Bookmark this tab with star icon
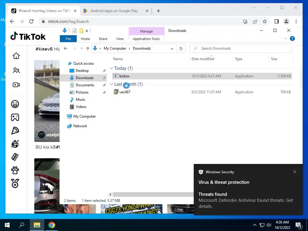Screen dimensions: 308x231 point(265,21)
